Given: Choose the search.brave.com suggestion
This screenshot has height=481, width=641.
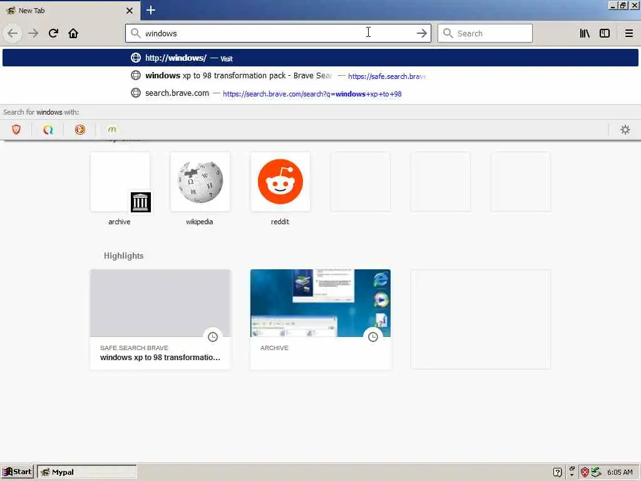Looking at the screenshot, I should [x=320, y=93].
